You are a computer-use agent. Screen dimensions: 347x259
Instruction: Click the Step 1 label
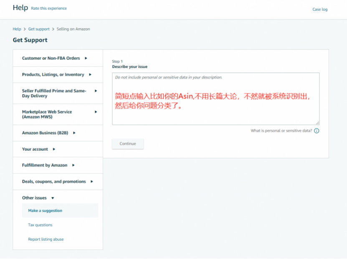point(117,61)
